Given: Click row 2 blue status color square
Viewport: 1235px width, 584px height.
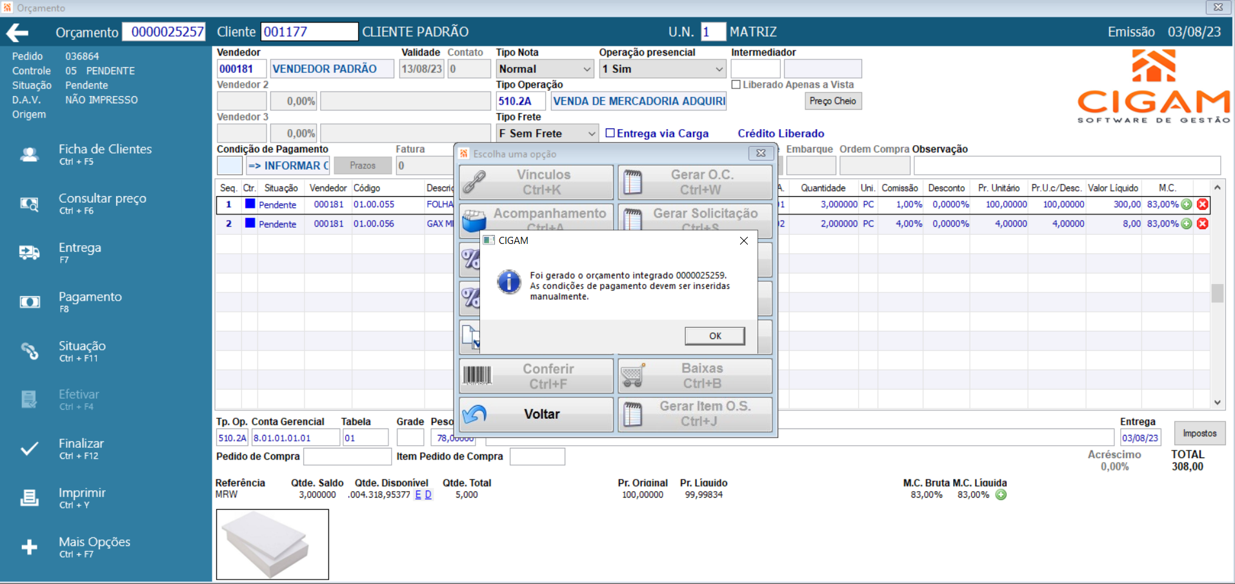Looking at the screenshot, I should pos(250,223).
